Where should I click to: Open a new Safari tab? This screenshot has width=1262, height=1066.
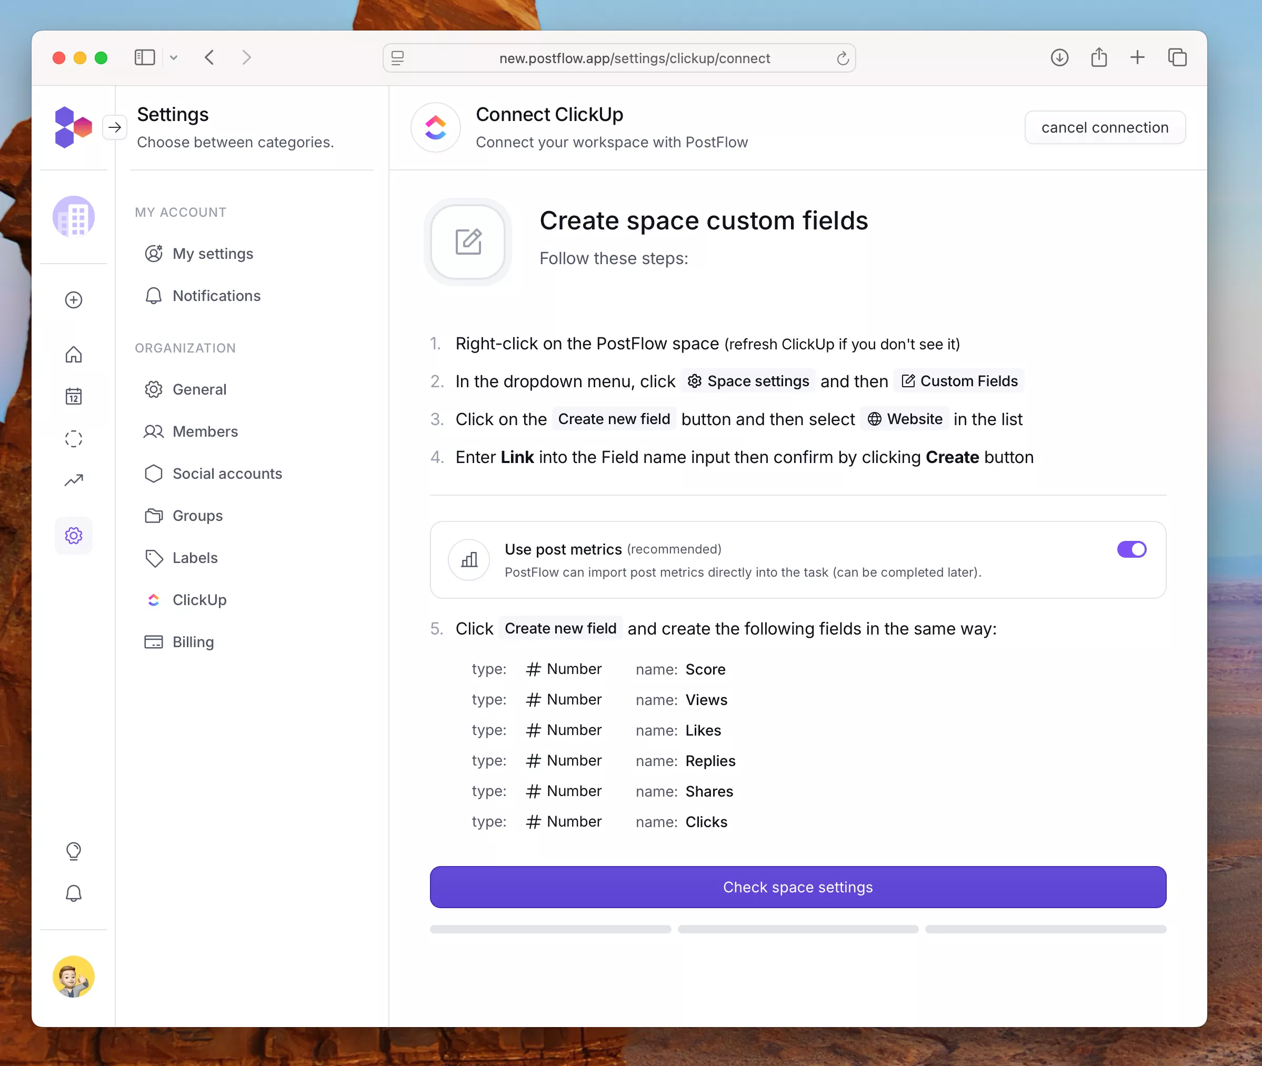tap(1137, 57)
